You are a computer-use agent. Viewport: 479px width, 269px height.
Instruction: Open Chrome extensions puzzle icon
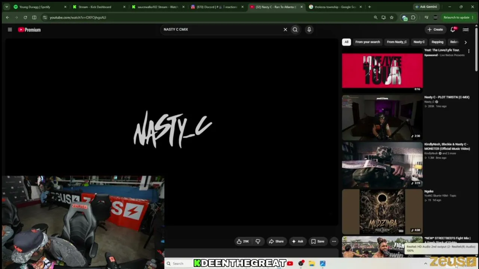[413, 18]
